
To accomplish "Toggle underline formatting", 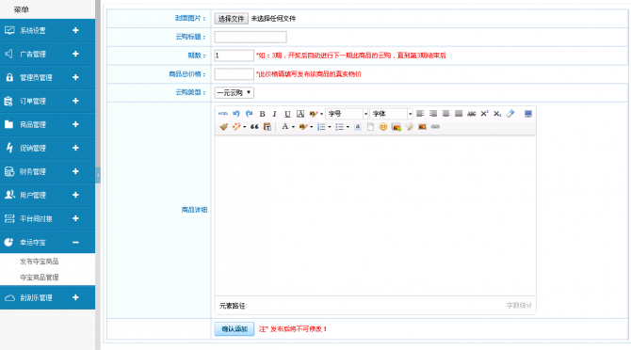I will [x=287, y=114].
